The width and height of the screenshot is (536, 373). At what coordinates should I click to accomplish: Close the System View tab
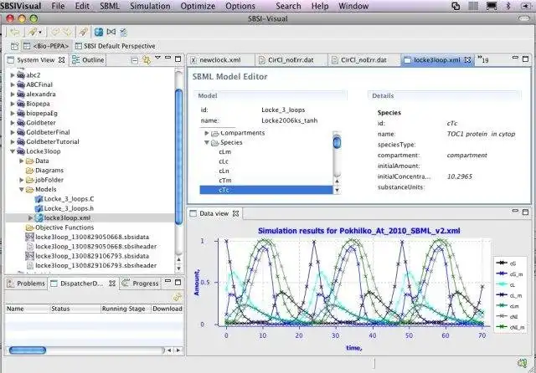coord(61,59)
